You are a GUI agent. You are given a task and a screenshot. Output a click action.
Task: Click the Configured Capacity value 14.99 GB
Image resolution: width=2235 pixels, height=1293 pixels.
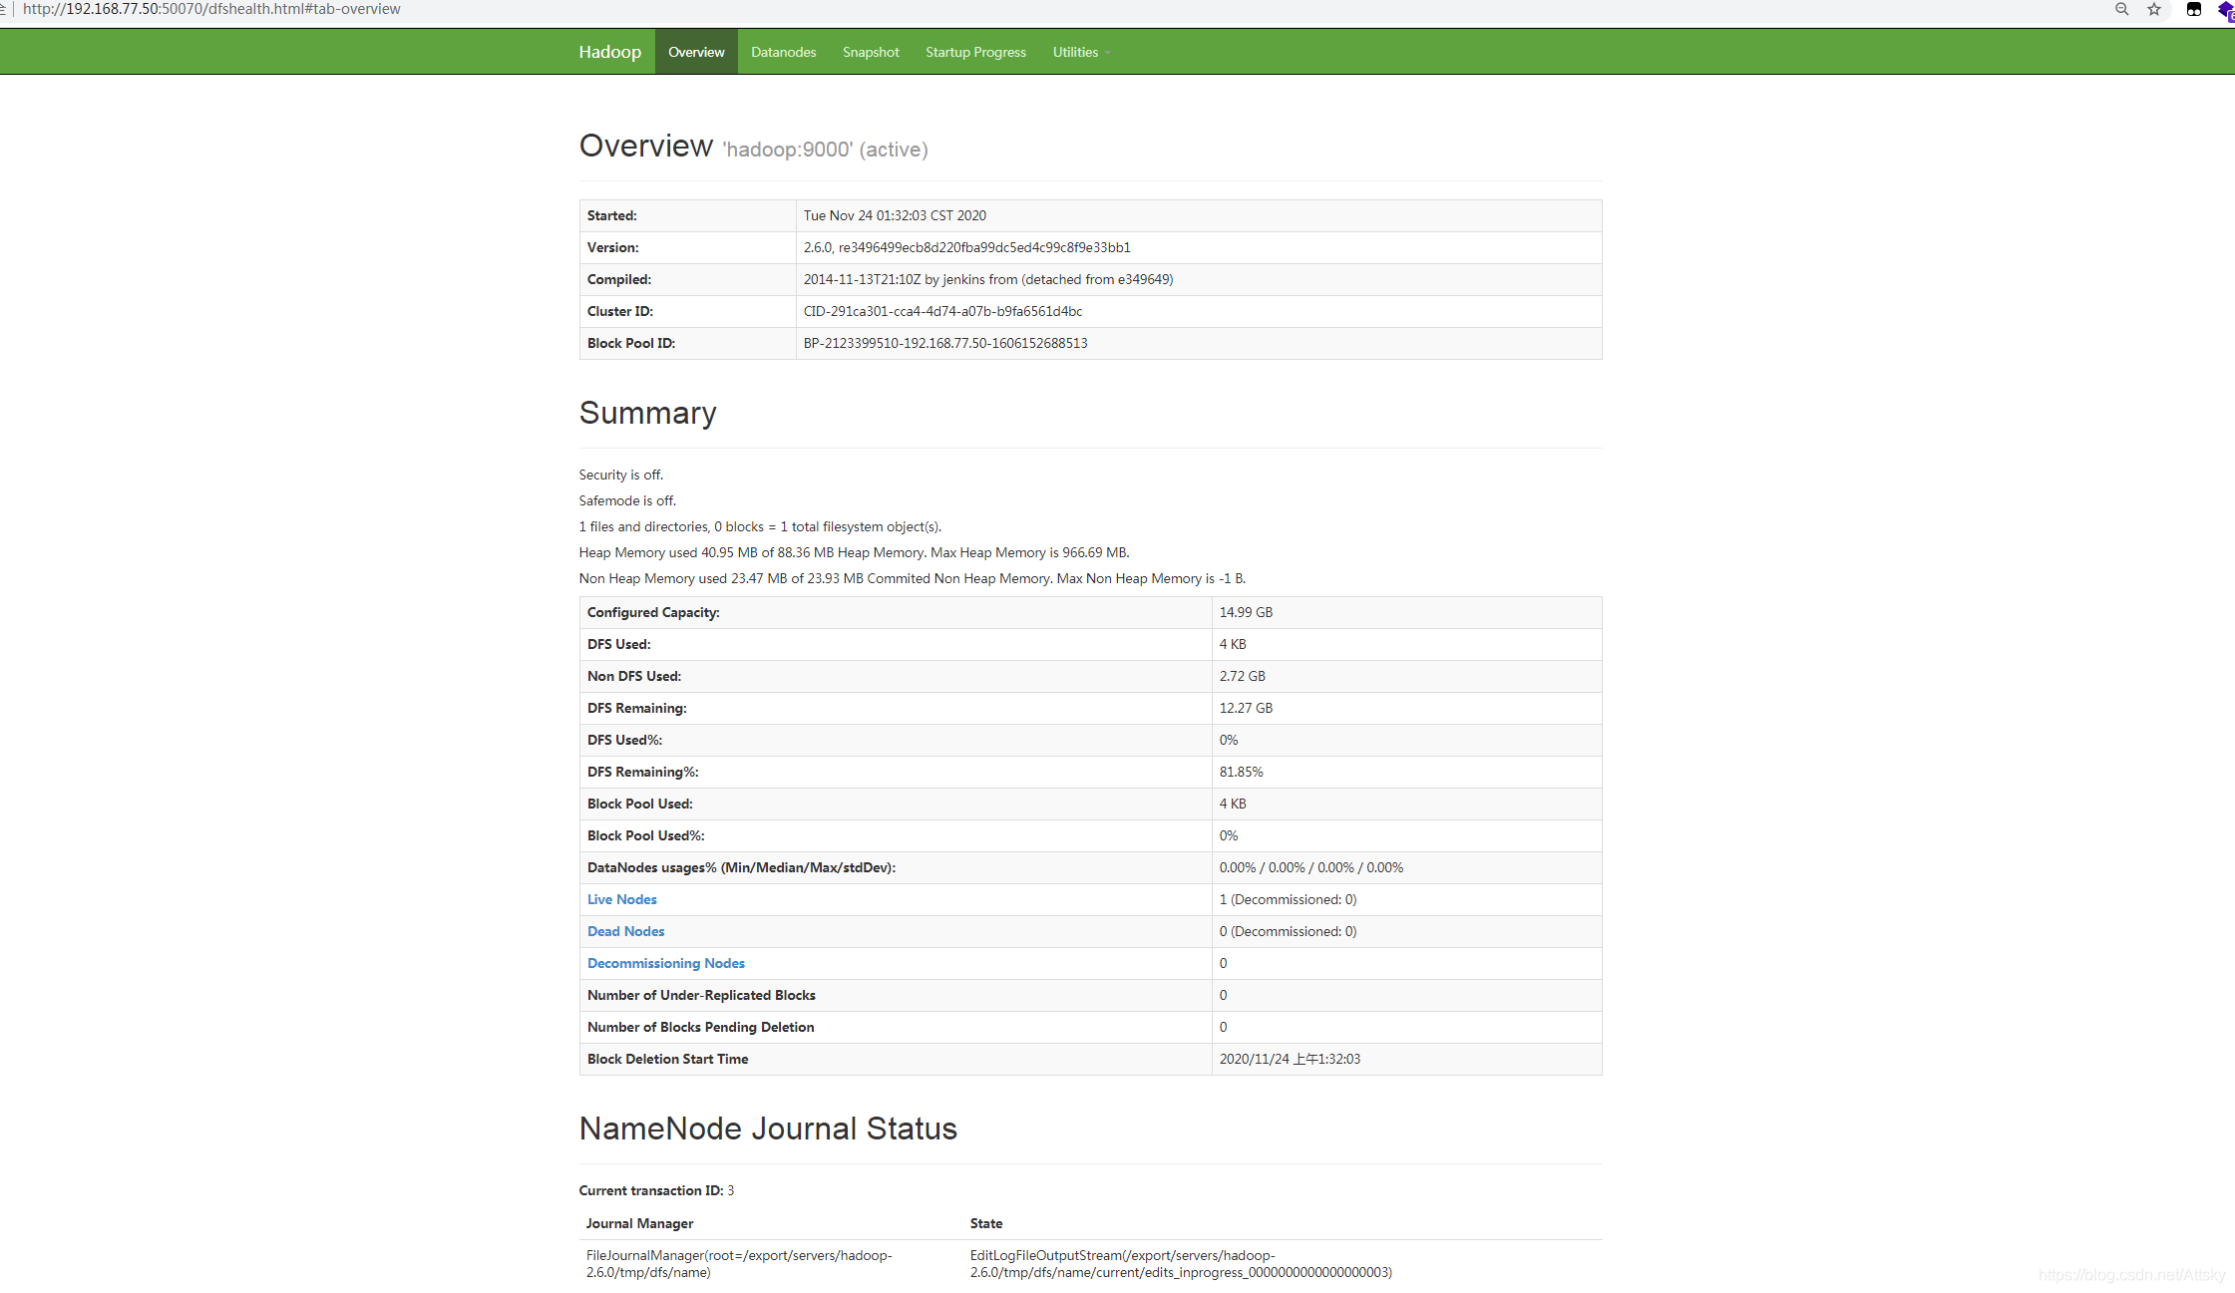(1246, 612)
